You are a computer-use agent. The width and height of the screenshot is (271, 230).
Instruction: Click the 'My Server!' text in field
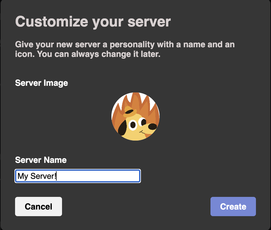click(37, 176)
